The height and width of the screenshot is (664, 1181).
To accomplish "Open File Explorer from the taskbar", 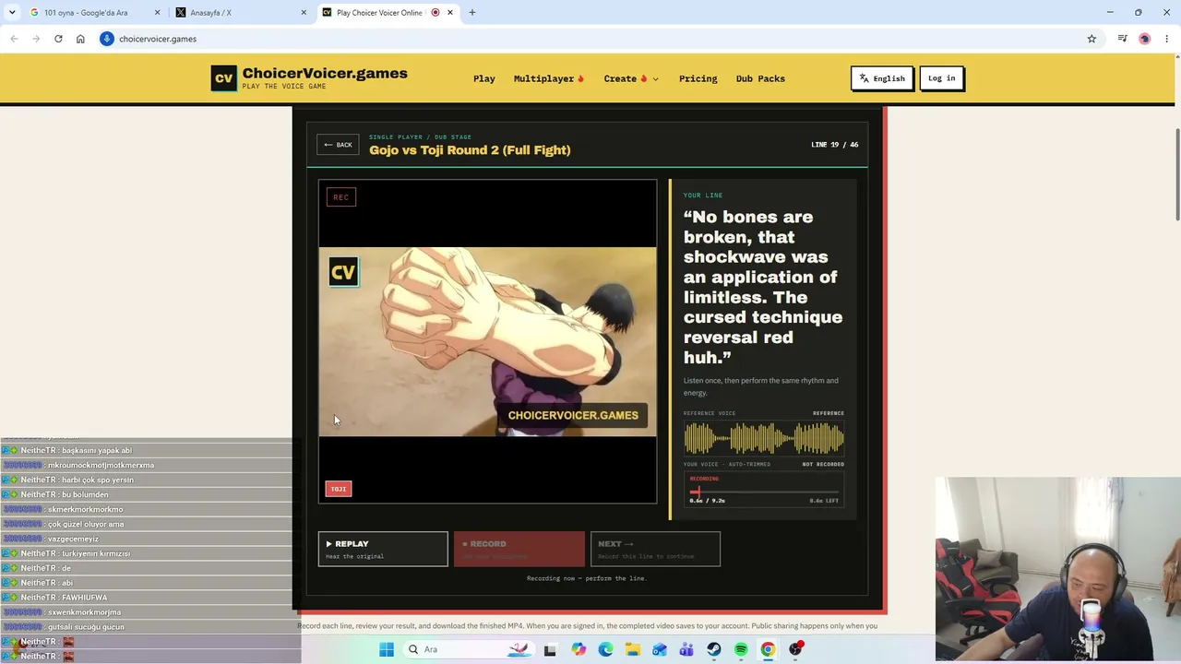I will point(633,649).
